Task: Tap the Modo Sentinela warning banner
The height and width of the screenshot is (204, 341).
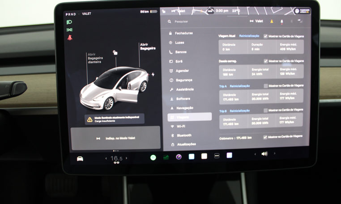Action: tap(115, 119)
